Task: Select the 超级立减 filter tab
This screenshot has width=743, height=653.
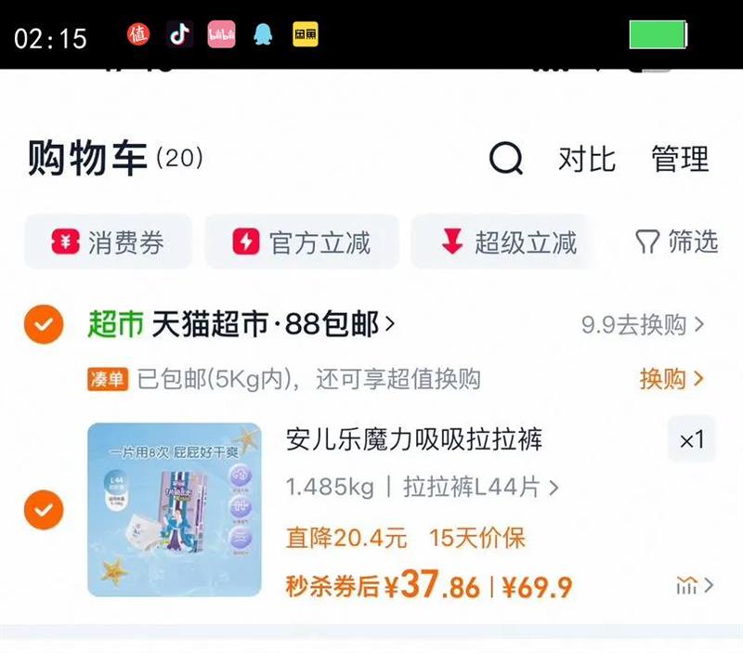Action: coord(502,242)
